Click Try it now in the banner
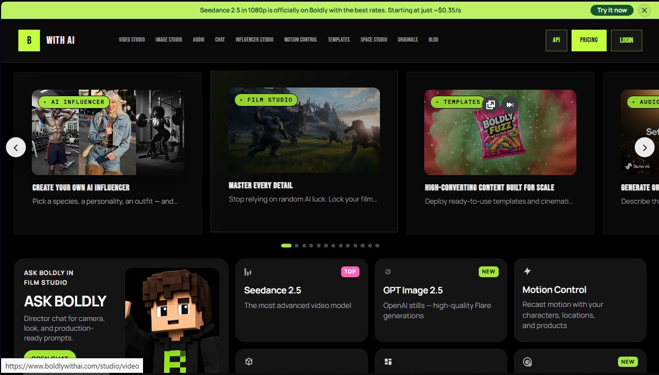The height and width of the screenshot is (375, 659). [x=612, y=10]
